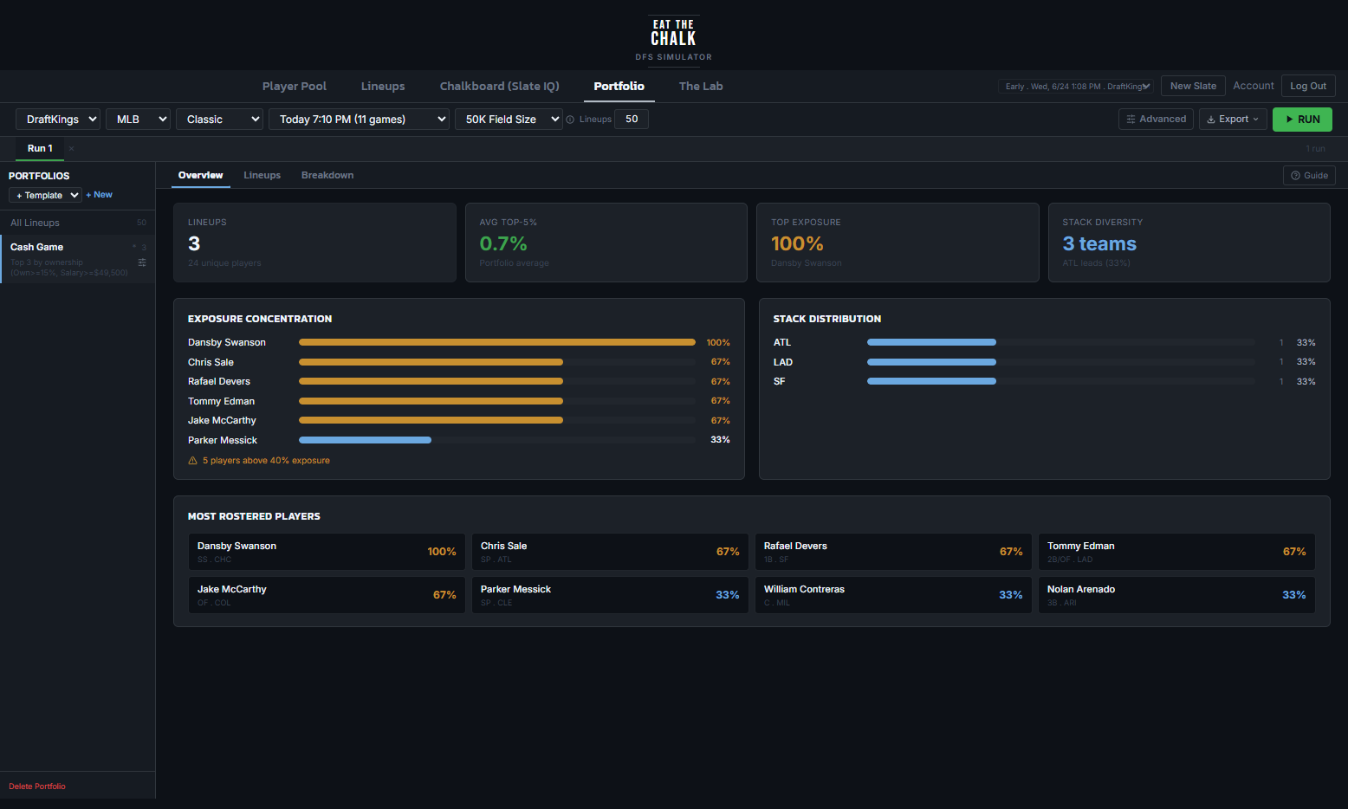
Task: Click the '1 run' counter text
Action: tap(1315, 149)
